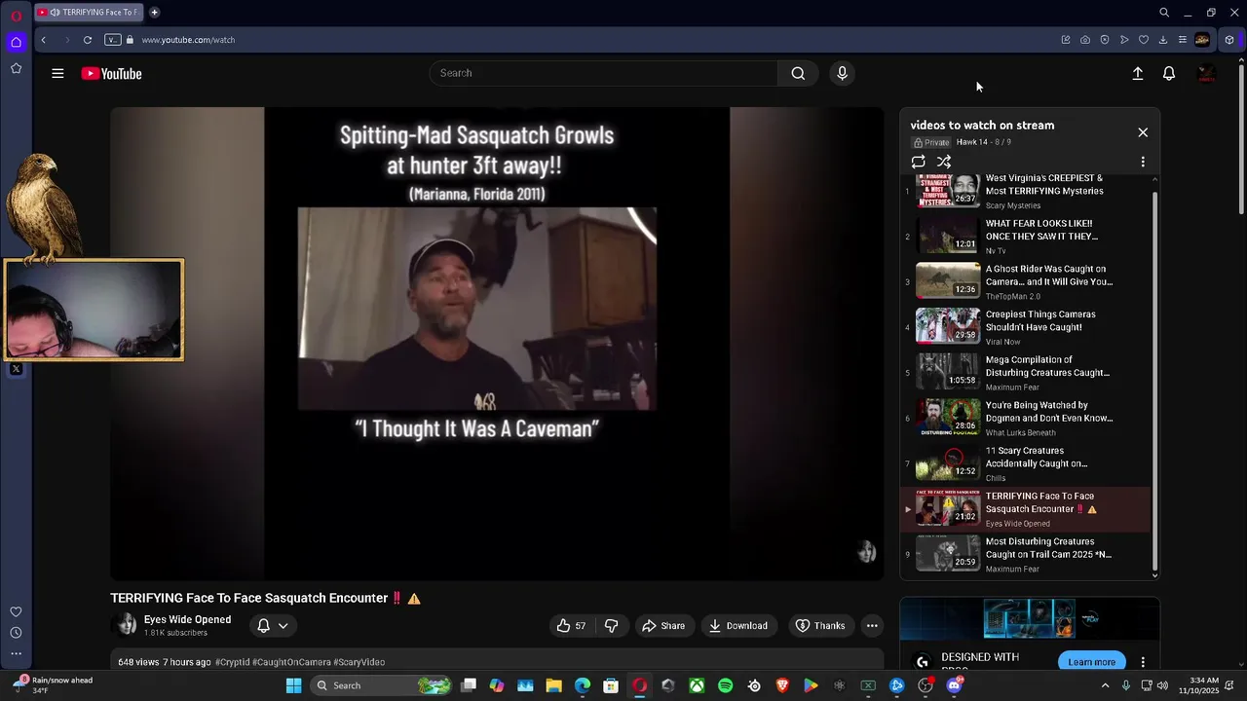Open Opera easy setup sliders icon
The width and height of the screenshot is (1247, 701).
(1183, 40)
